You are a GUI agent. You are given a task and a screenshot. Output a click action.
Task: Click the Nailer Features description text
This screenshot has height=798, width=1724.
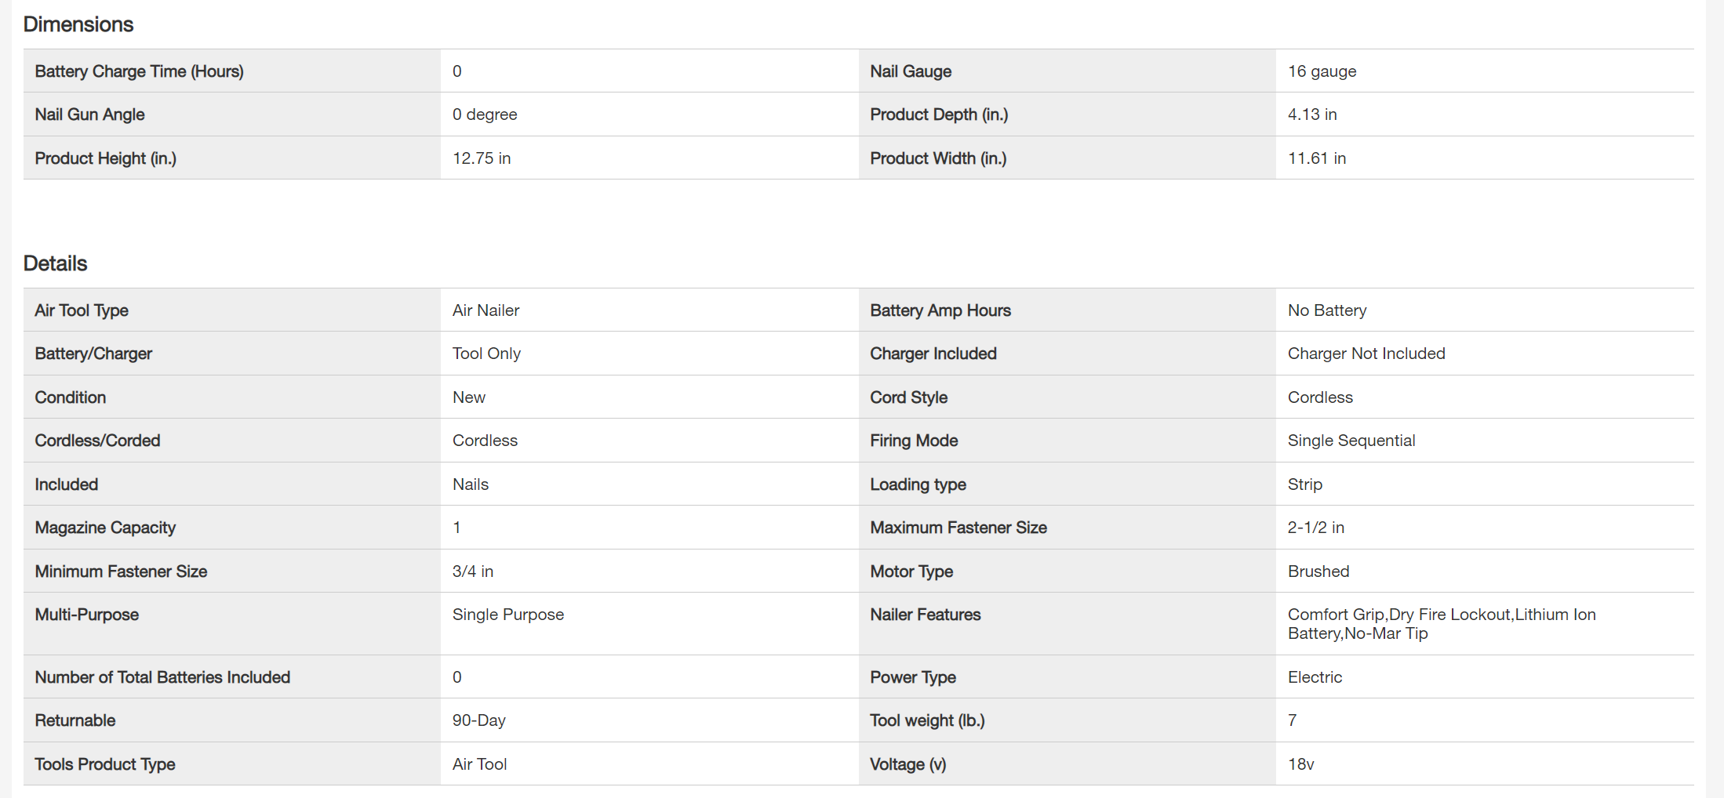click(x=1441, y=624)
